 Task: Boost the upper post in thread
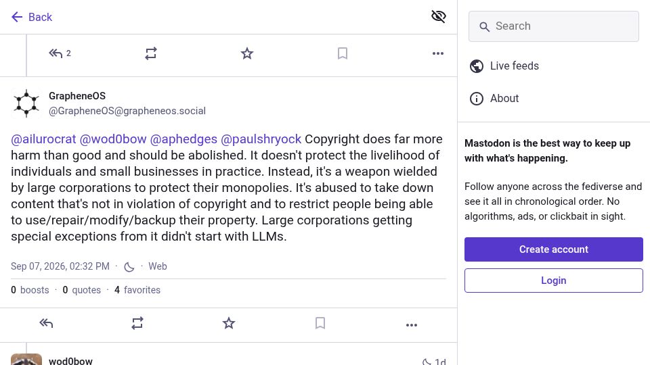151,53
